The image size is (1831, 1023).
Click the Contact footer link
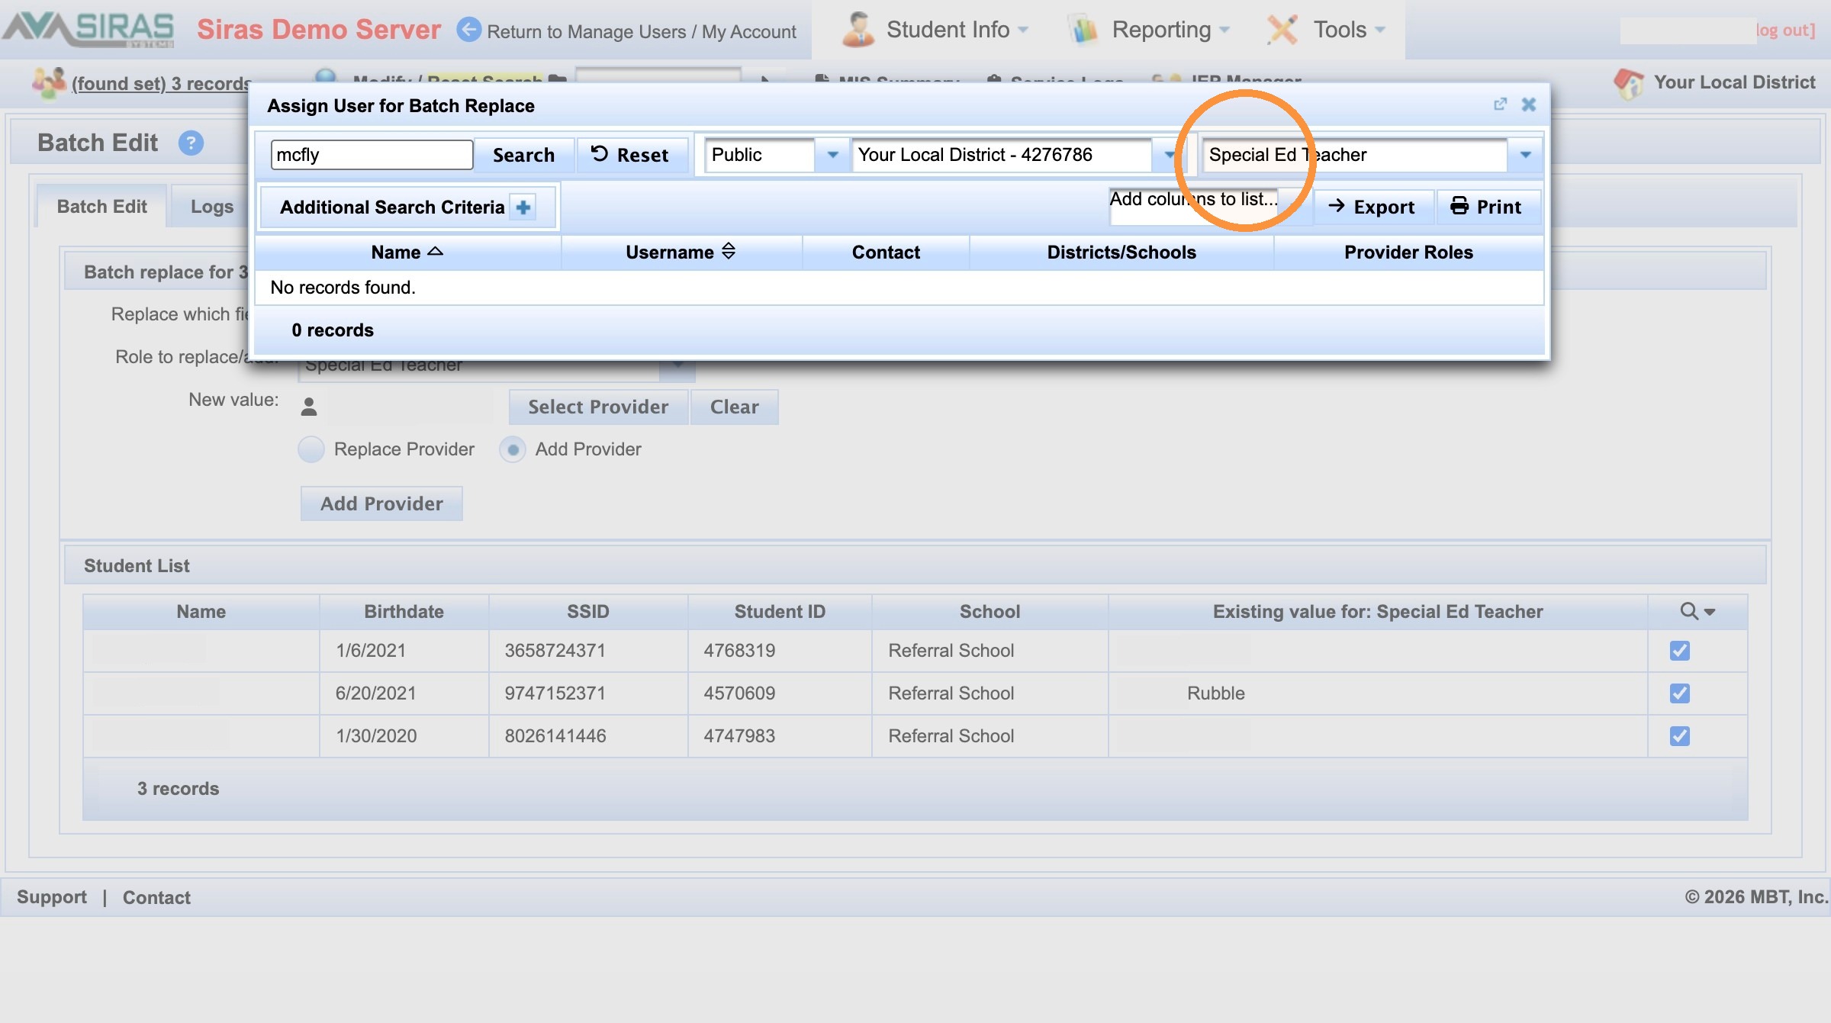click(x=156, y=897)
